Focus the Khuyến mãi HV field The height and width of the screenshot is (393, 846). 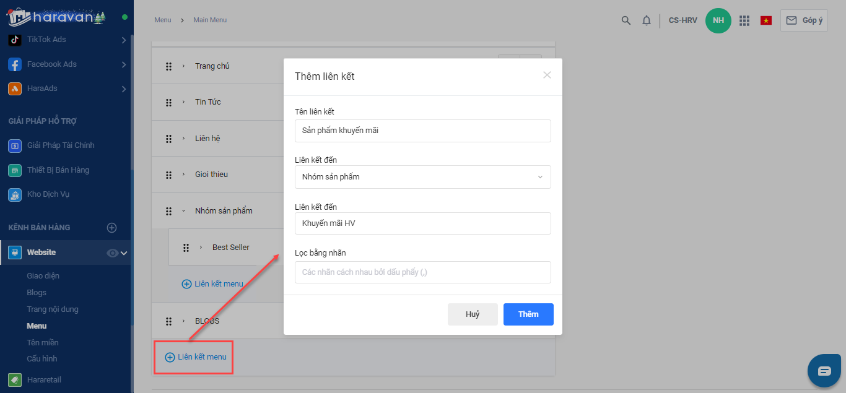(x=423, y=223)
